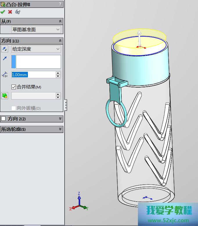Screen dimensions: 198x226
Task: Decrease depth value with down arrow
Action: tap(58, 76)
